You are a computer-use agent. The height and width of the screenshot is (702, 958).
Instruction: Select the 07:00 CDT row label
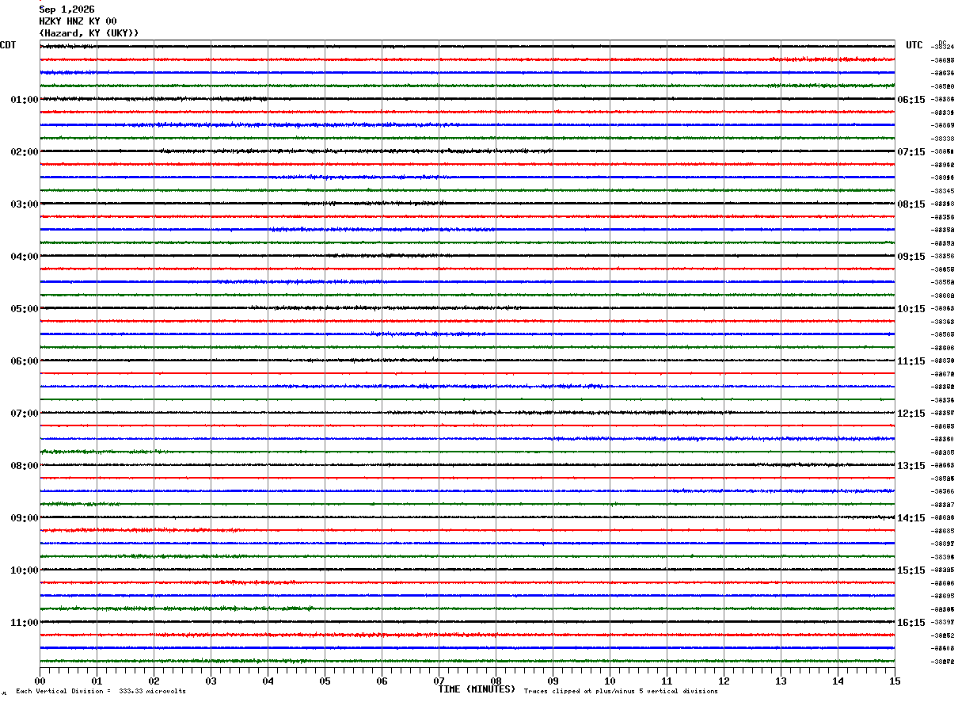point(24,414)
